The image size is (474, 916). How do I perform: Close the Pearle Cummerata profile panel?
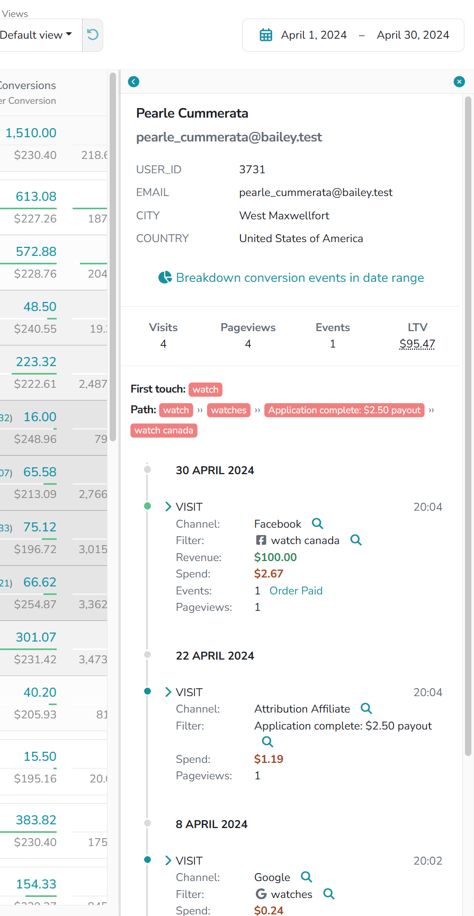(459, 82)
